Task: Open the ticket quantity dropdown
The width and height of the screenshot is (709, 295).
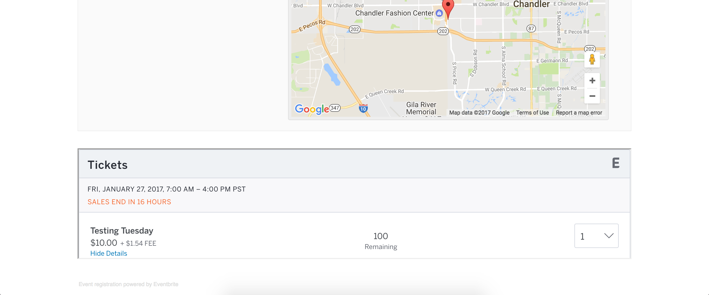Action: 596,236
